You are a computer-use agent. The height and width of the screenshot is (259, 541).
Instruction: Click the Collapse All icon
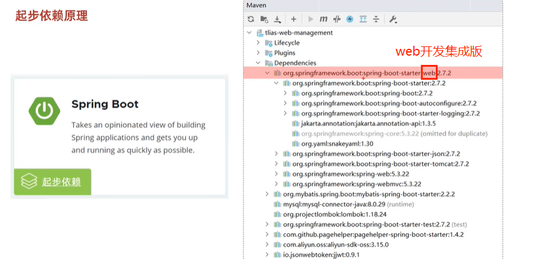click(x=376, y=19)
